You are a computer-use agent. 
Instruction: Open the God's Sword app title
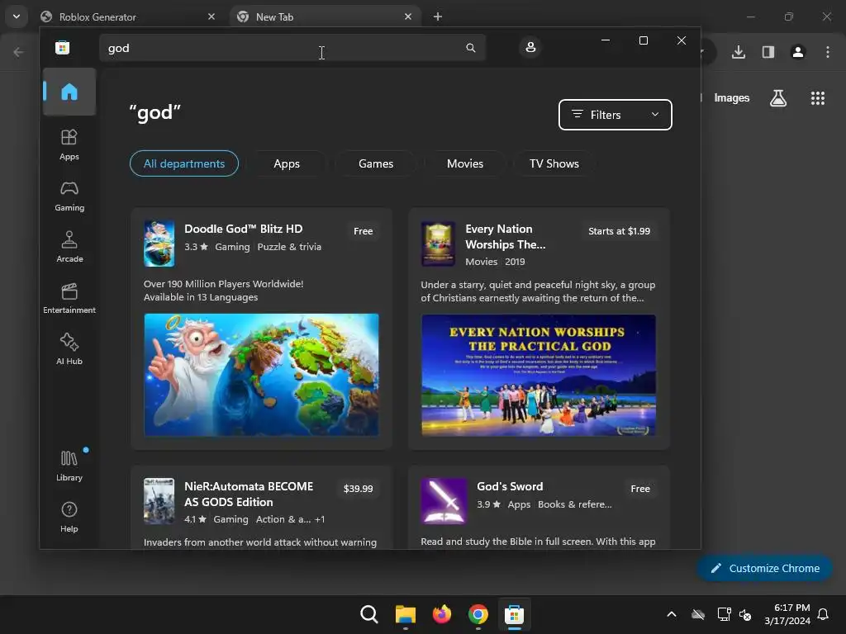pos(510,486)
